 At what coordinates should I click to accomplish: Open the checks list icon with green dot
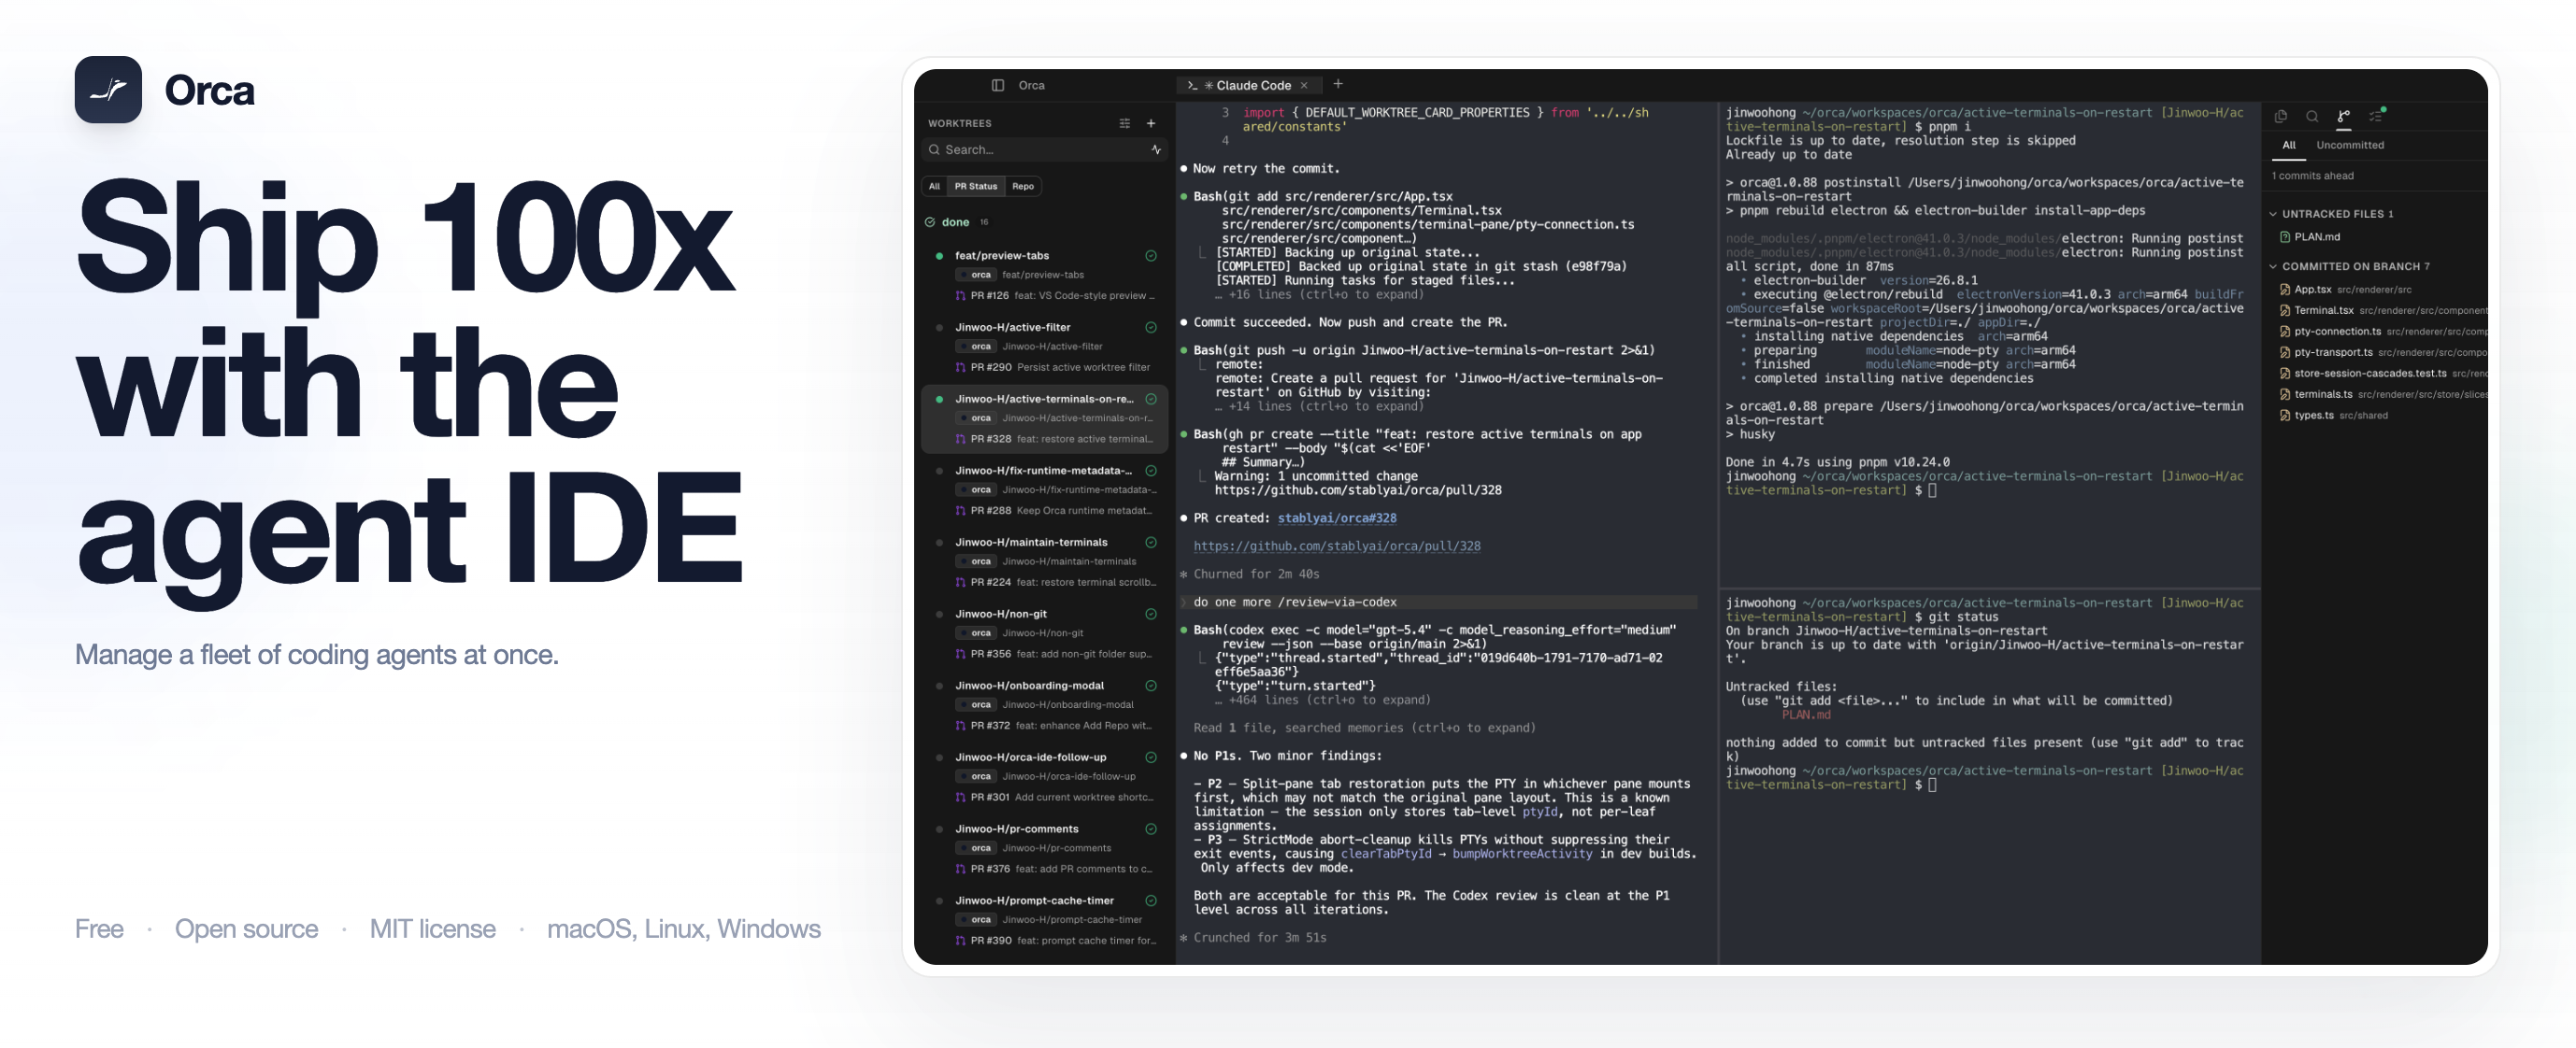point(2376,116)
